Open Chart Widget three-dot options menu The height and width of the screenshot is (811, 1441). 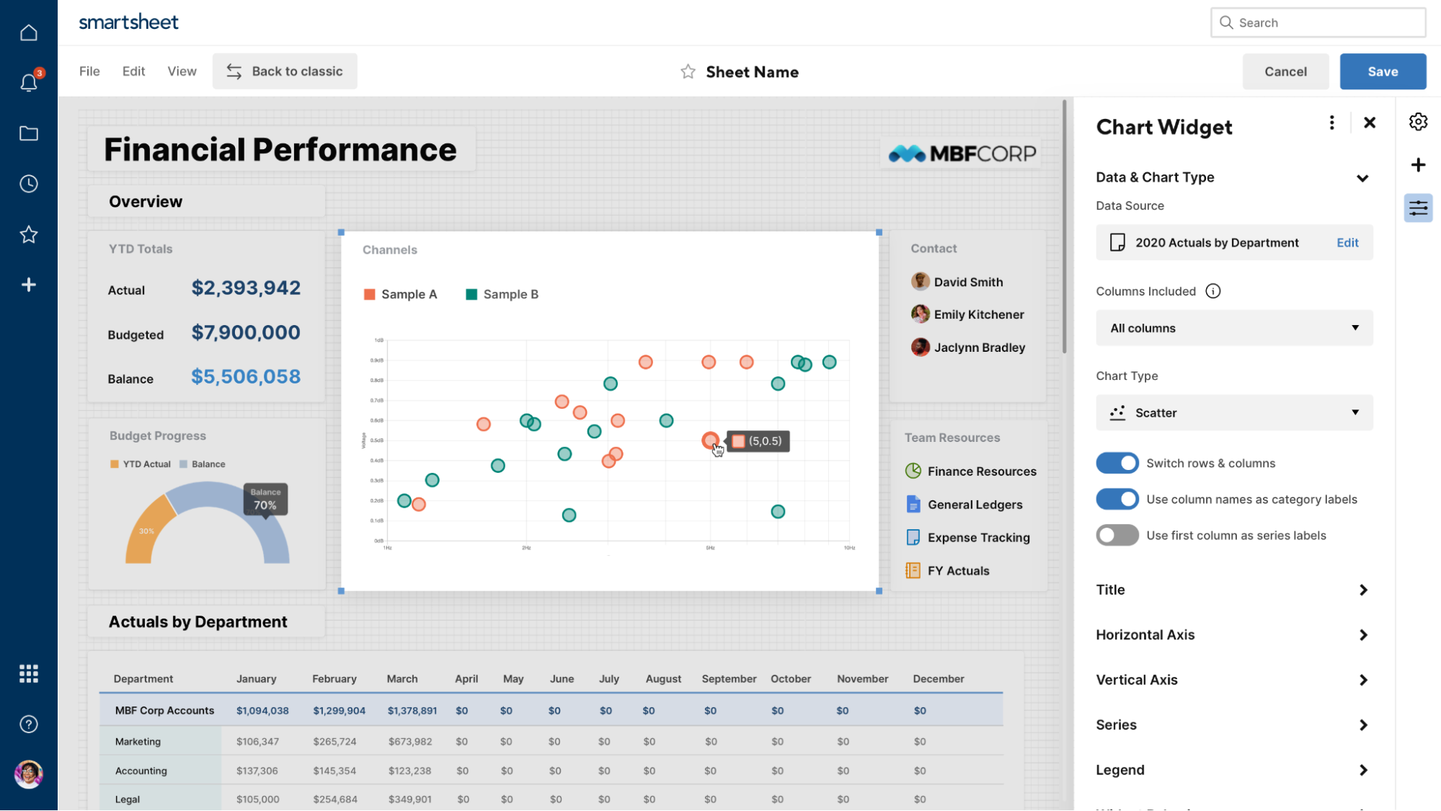pyautogui.click(x=1331, y=123)
